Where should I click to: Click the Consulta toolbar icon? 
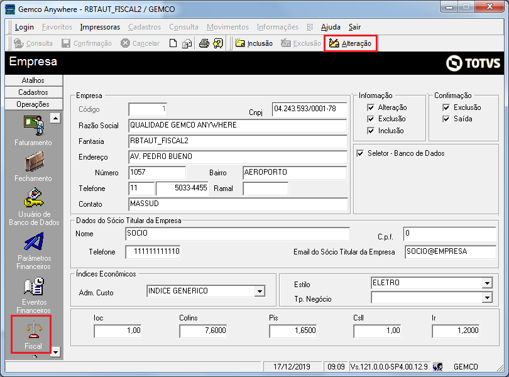(19, 43)
